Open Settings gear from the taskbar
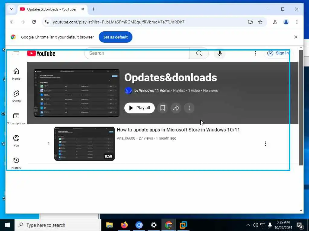 tap(154, 225)
